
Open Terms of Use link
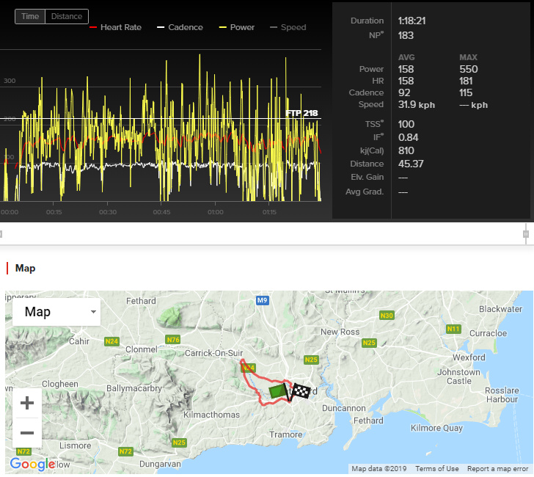pos(437,469)
